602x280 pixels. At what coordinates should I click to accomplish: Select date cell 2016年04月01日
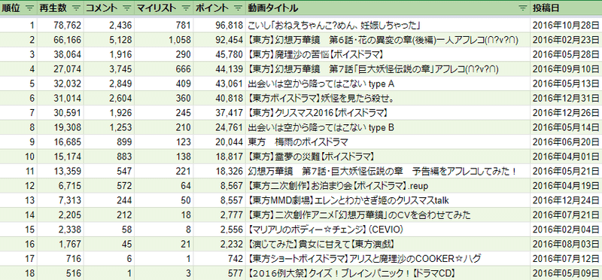click(566, 157)
